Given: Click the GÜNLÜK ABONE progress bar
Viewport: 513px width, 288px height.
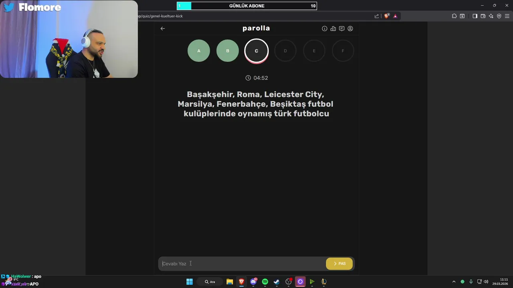Looking at the screenshot, I should point(247,6).
